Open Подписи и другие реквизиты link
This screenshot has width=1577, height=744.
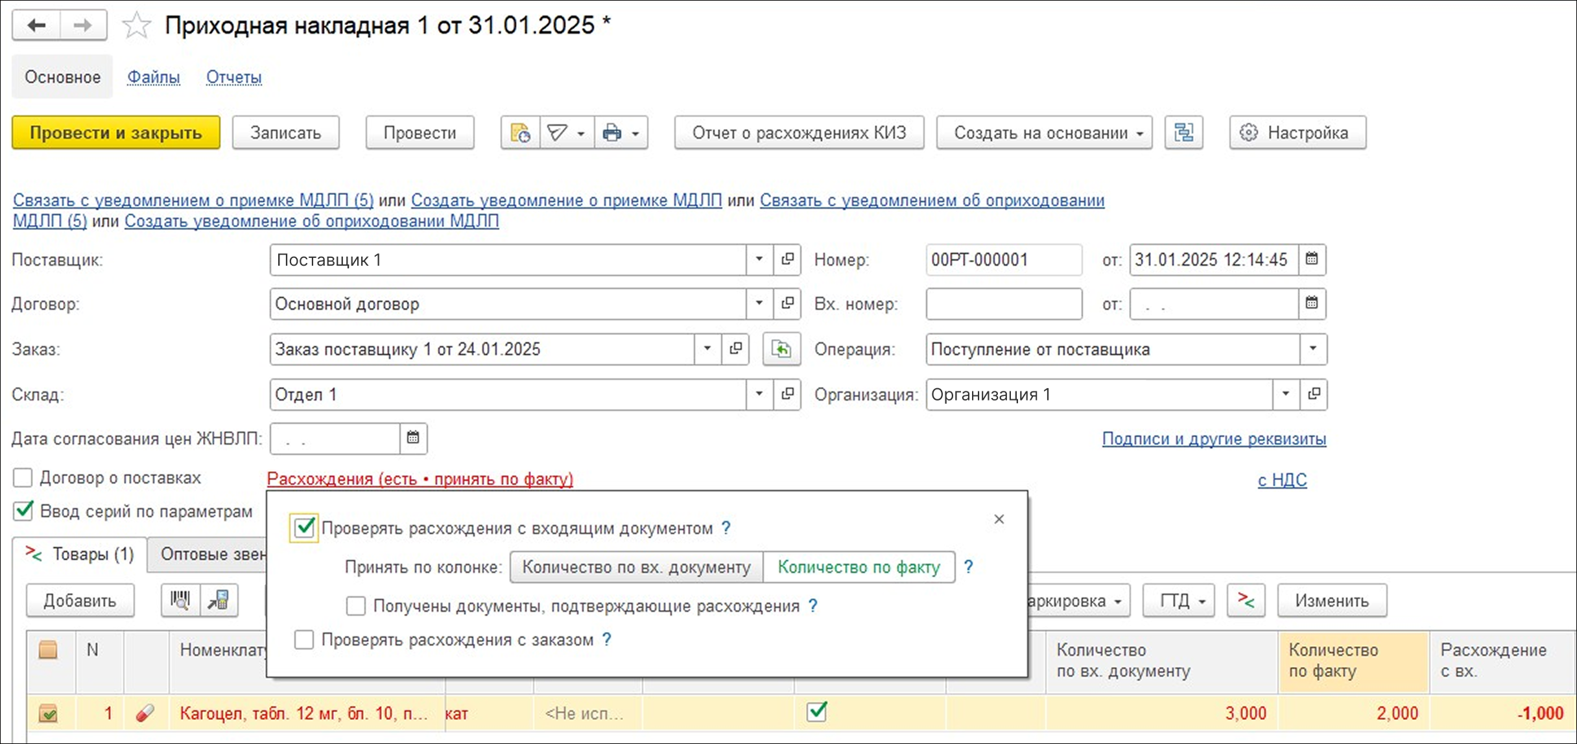pyautogui.click(x=1214, y=439)
